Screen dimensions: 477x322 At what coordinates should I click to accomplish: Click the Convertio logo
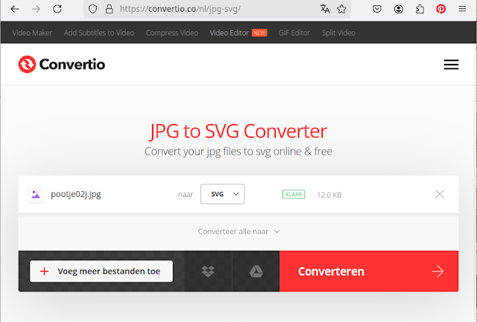click(x=62, y=65)
